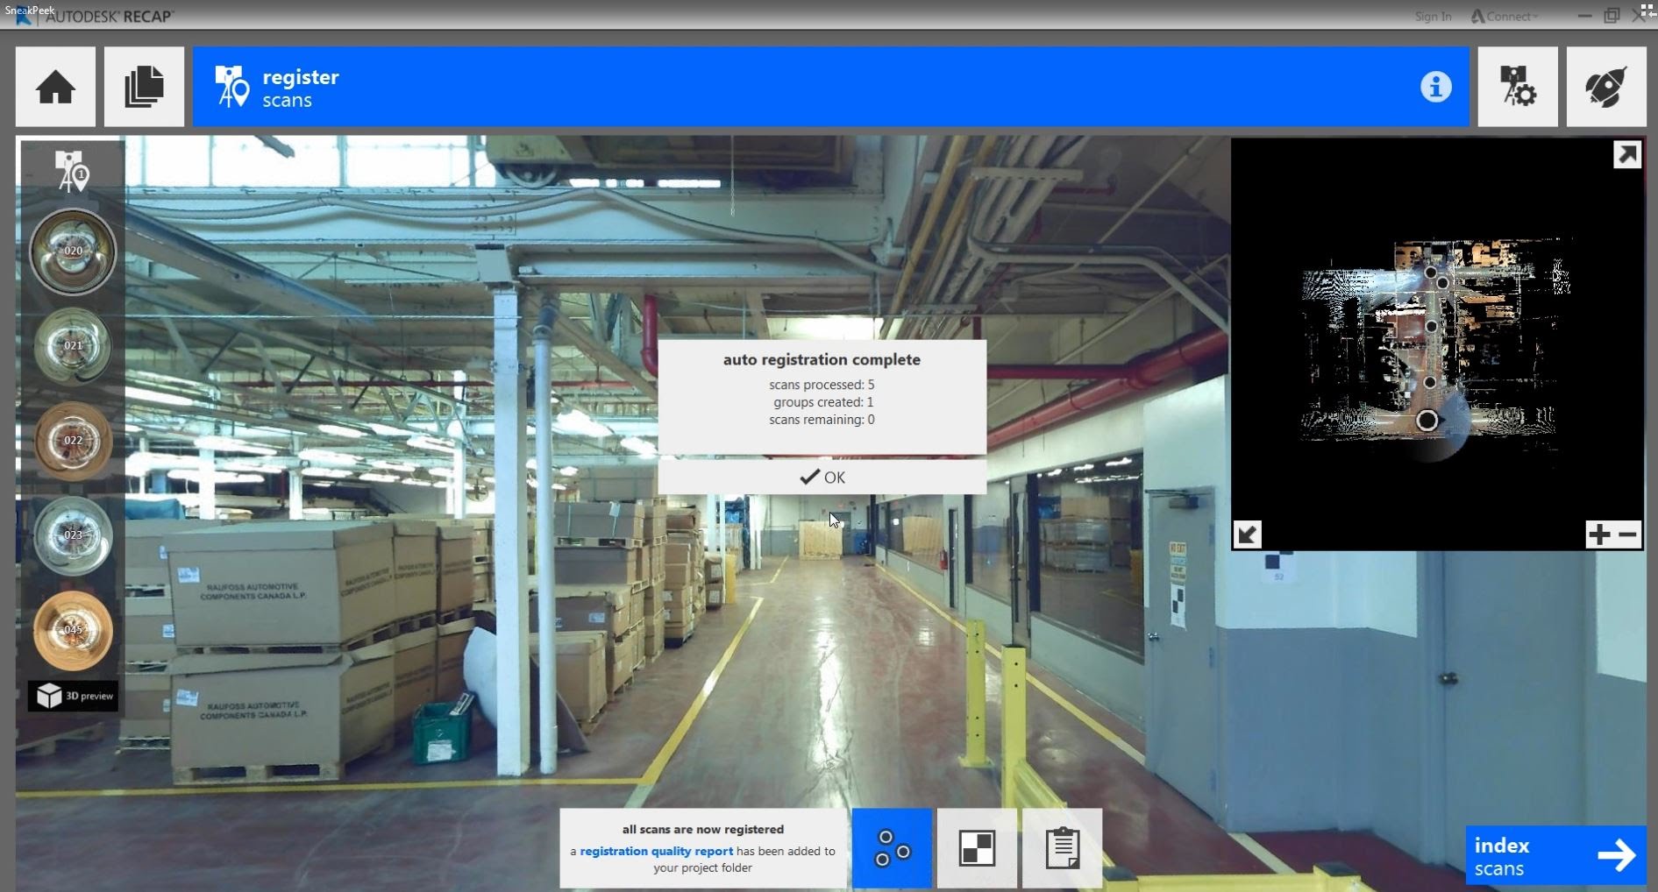1658x892 pixels.
Task: Restore the ReCap window size
Action: pos(1612,16)
